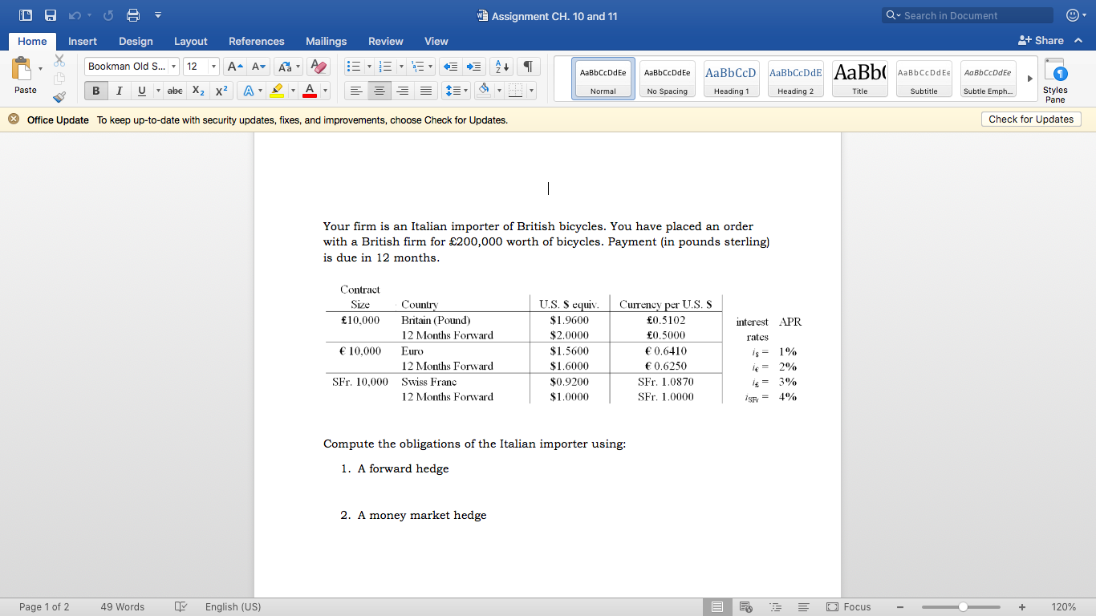The image size is (1096, 616).
Task: Sort text with A-Z icon
Action: pyautogui.click(x=501, y=67)
